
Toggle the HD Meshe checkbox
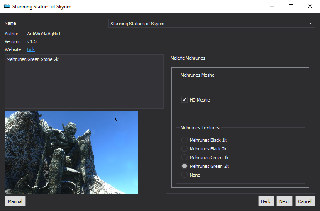184,99
